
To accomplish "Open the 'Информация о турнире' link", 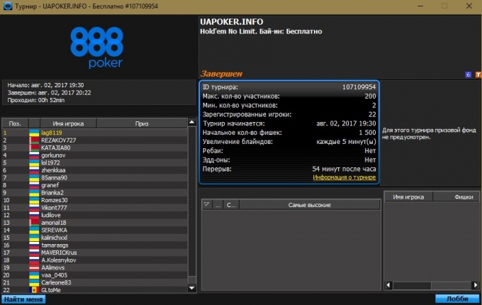I will (344, 177).
